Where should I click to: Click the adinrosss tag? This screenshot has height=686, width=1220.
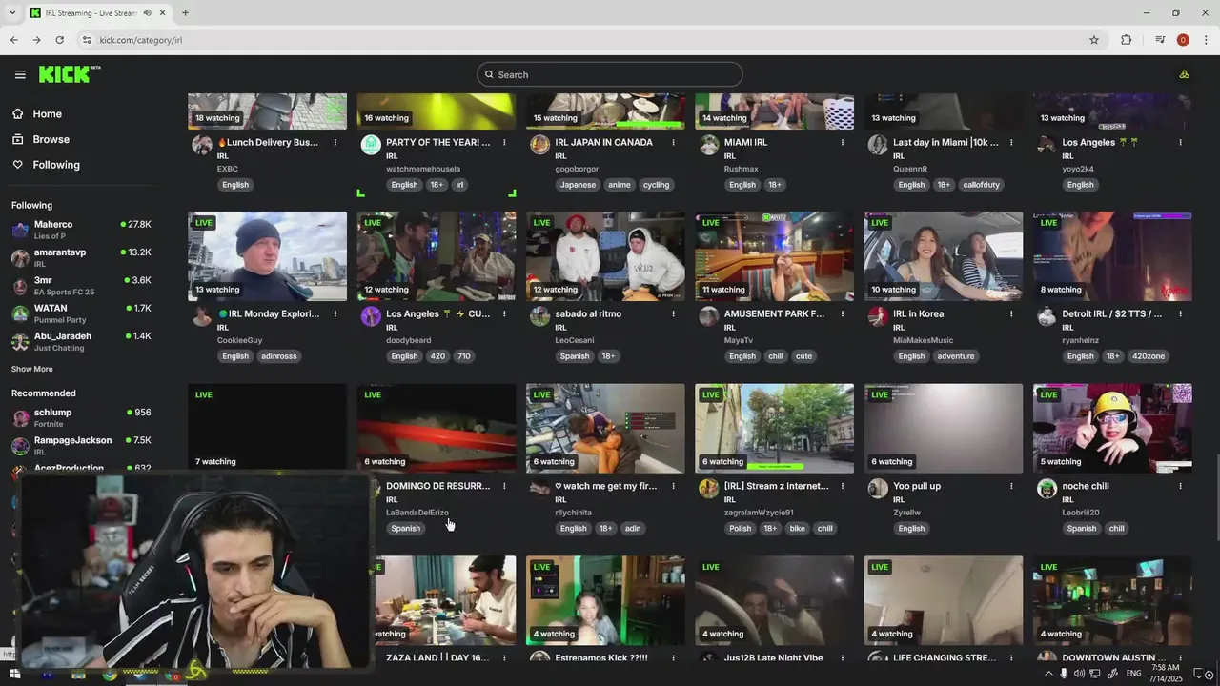[279, 356]
